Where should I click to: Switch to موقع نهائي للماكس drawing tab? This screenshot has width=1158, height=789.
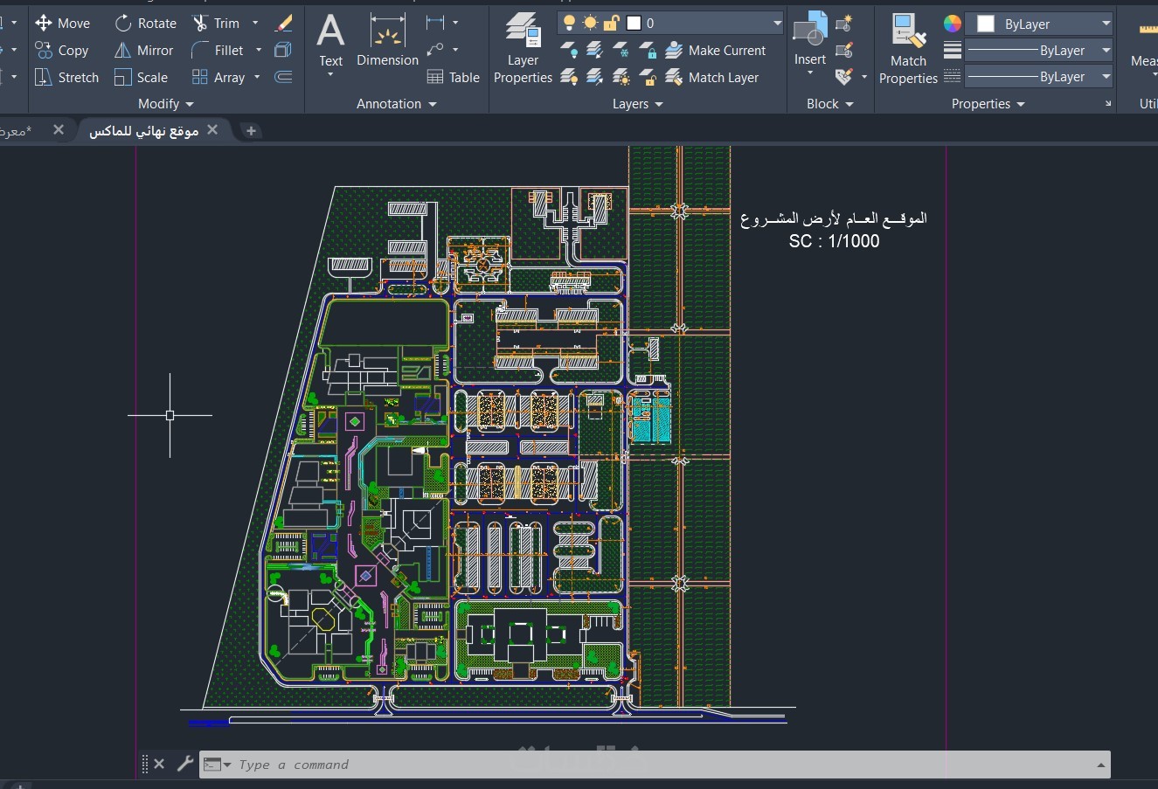[x=144, y=130]
